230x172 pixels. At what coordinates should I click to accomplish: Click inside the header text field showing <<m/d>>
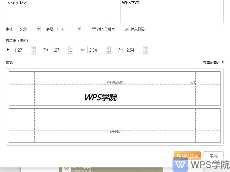[x=57, y=11]
